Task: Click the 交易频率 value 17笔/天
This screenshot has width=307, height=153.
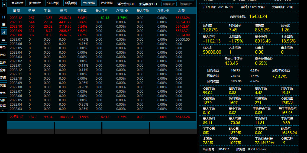Action: [x=287, y=103]
